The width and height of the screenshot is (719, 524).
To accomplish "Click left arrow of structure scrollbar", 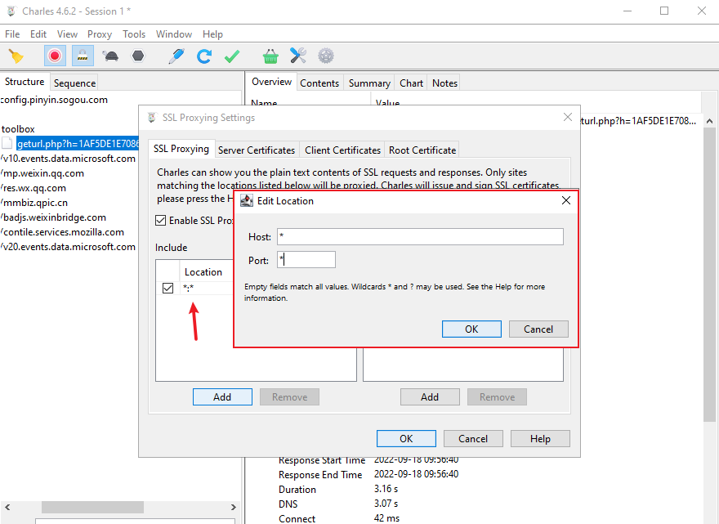I will (7, 507).
